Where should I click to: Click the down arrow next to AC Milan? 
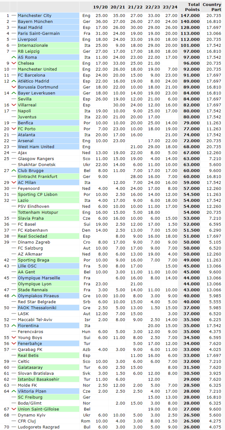pos(14,183)
